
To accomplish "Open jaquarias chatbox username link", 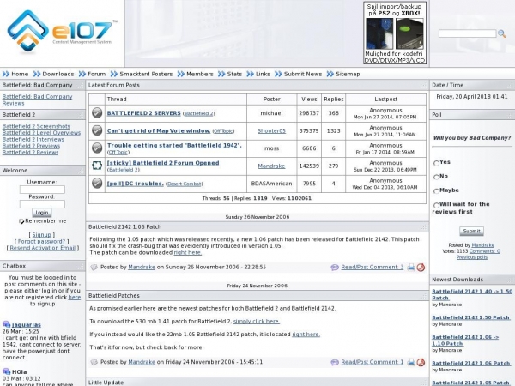I will 27,324.
